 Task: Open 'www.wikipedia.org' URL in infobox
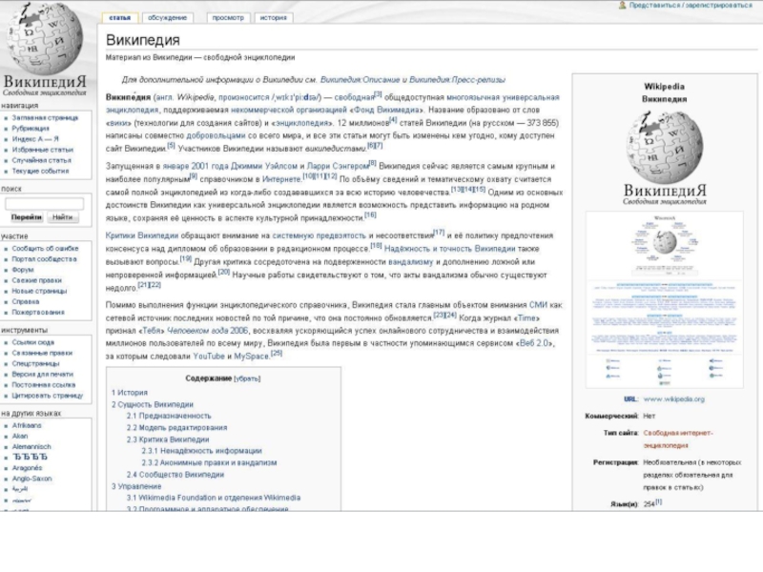click(674, 399)
